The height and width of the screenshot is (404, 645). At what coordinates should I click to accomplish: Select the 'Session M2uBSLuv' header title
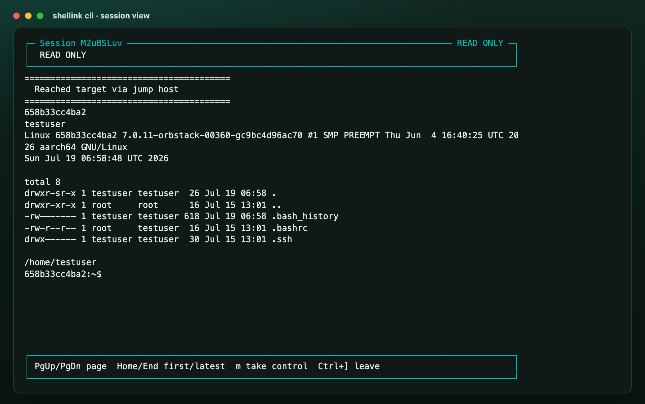81,43
